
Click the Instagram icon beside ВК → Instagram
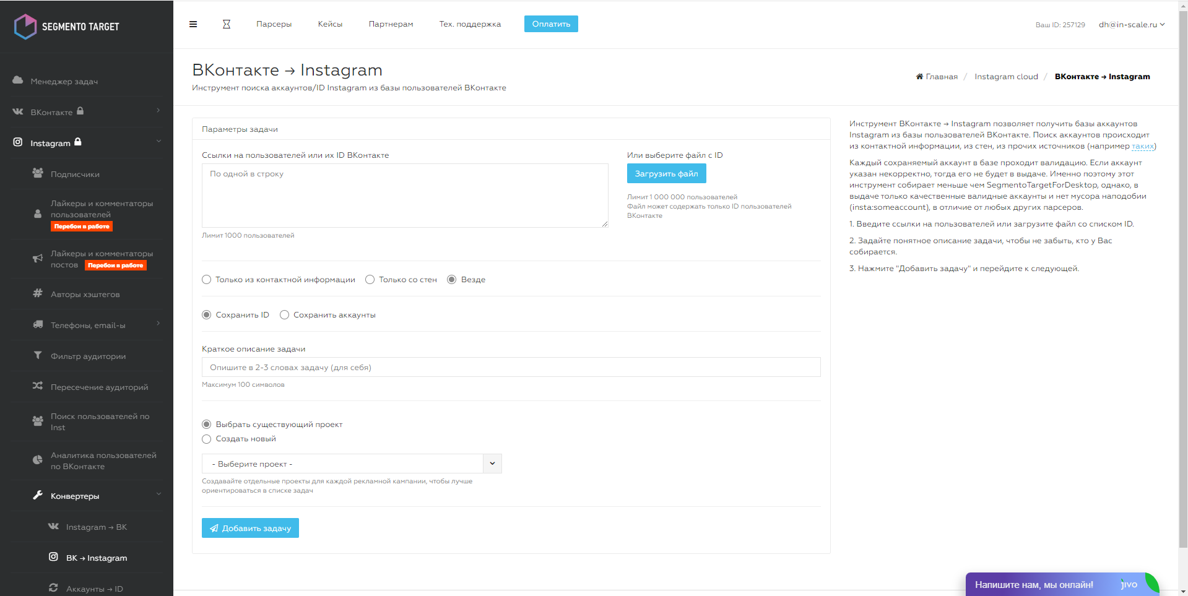pos(54,557)
